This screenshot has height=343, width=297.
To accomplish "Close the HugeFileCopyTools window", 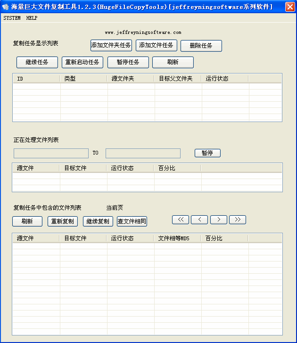I will 290,7.
